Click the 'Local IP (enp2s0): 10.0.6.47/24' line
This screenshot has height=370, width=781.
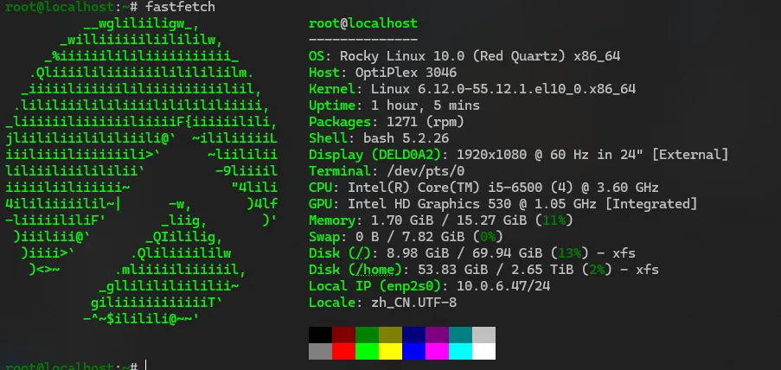[429, 286]
